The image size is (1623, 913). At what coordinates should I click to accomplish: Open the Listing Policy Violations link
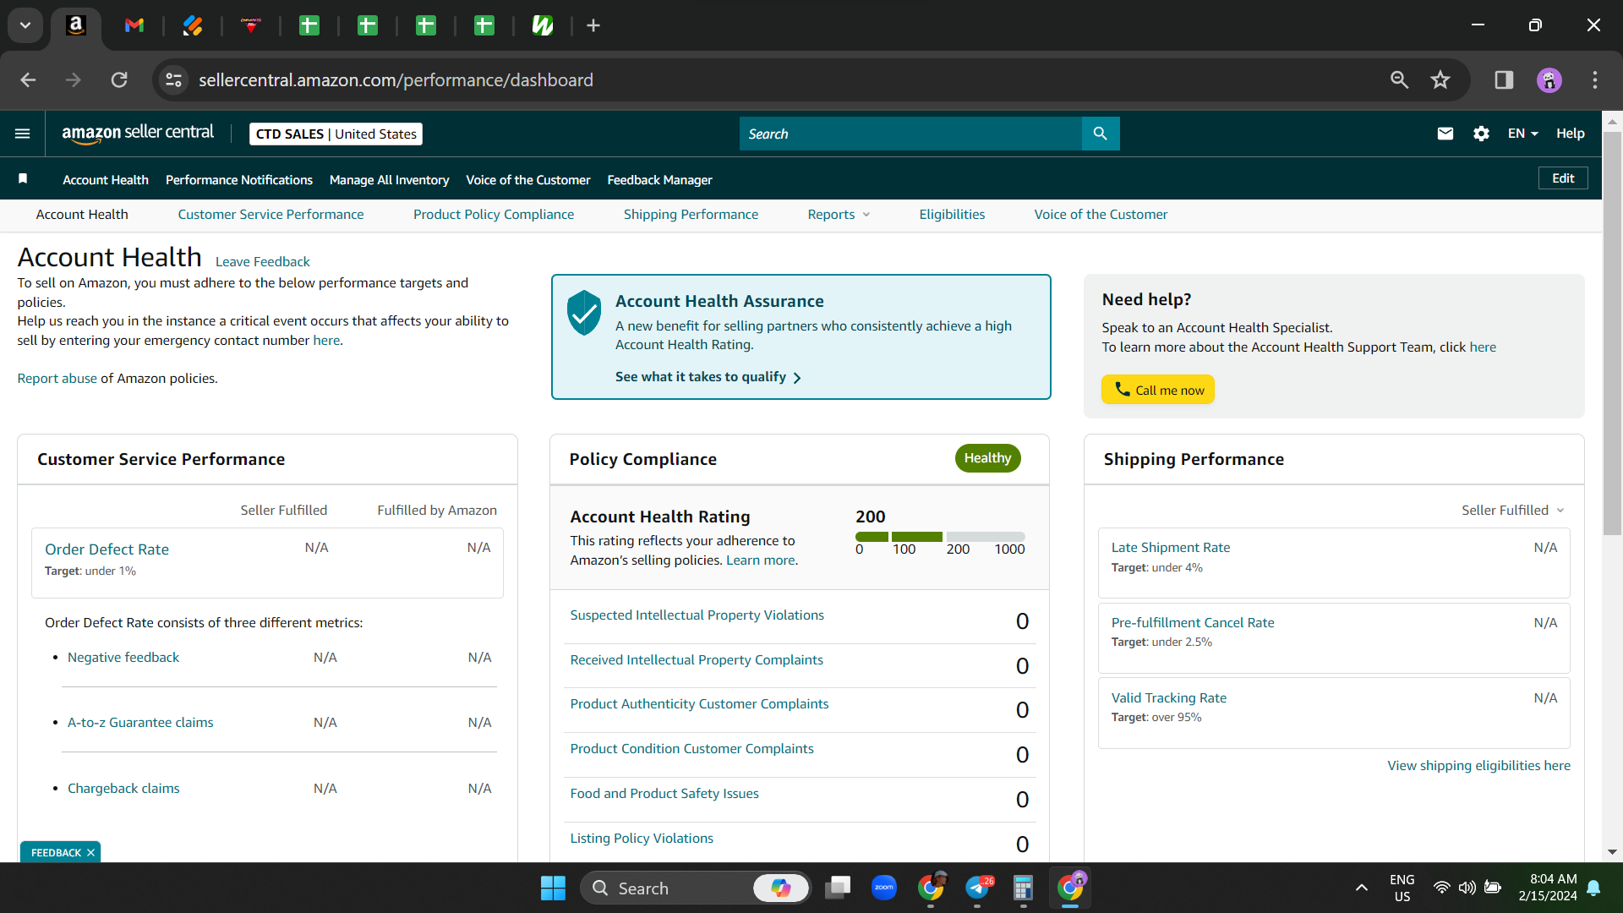(x=642, y=839)
